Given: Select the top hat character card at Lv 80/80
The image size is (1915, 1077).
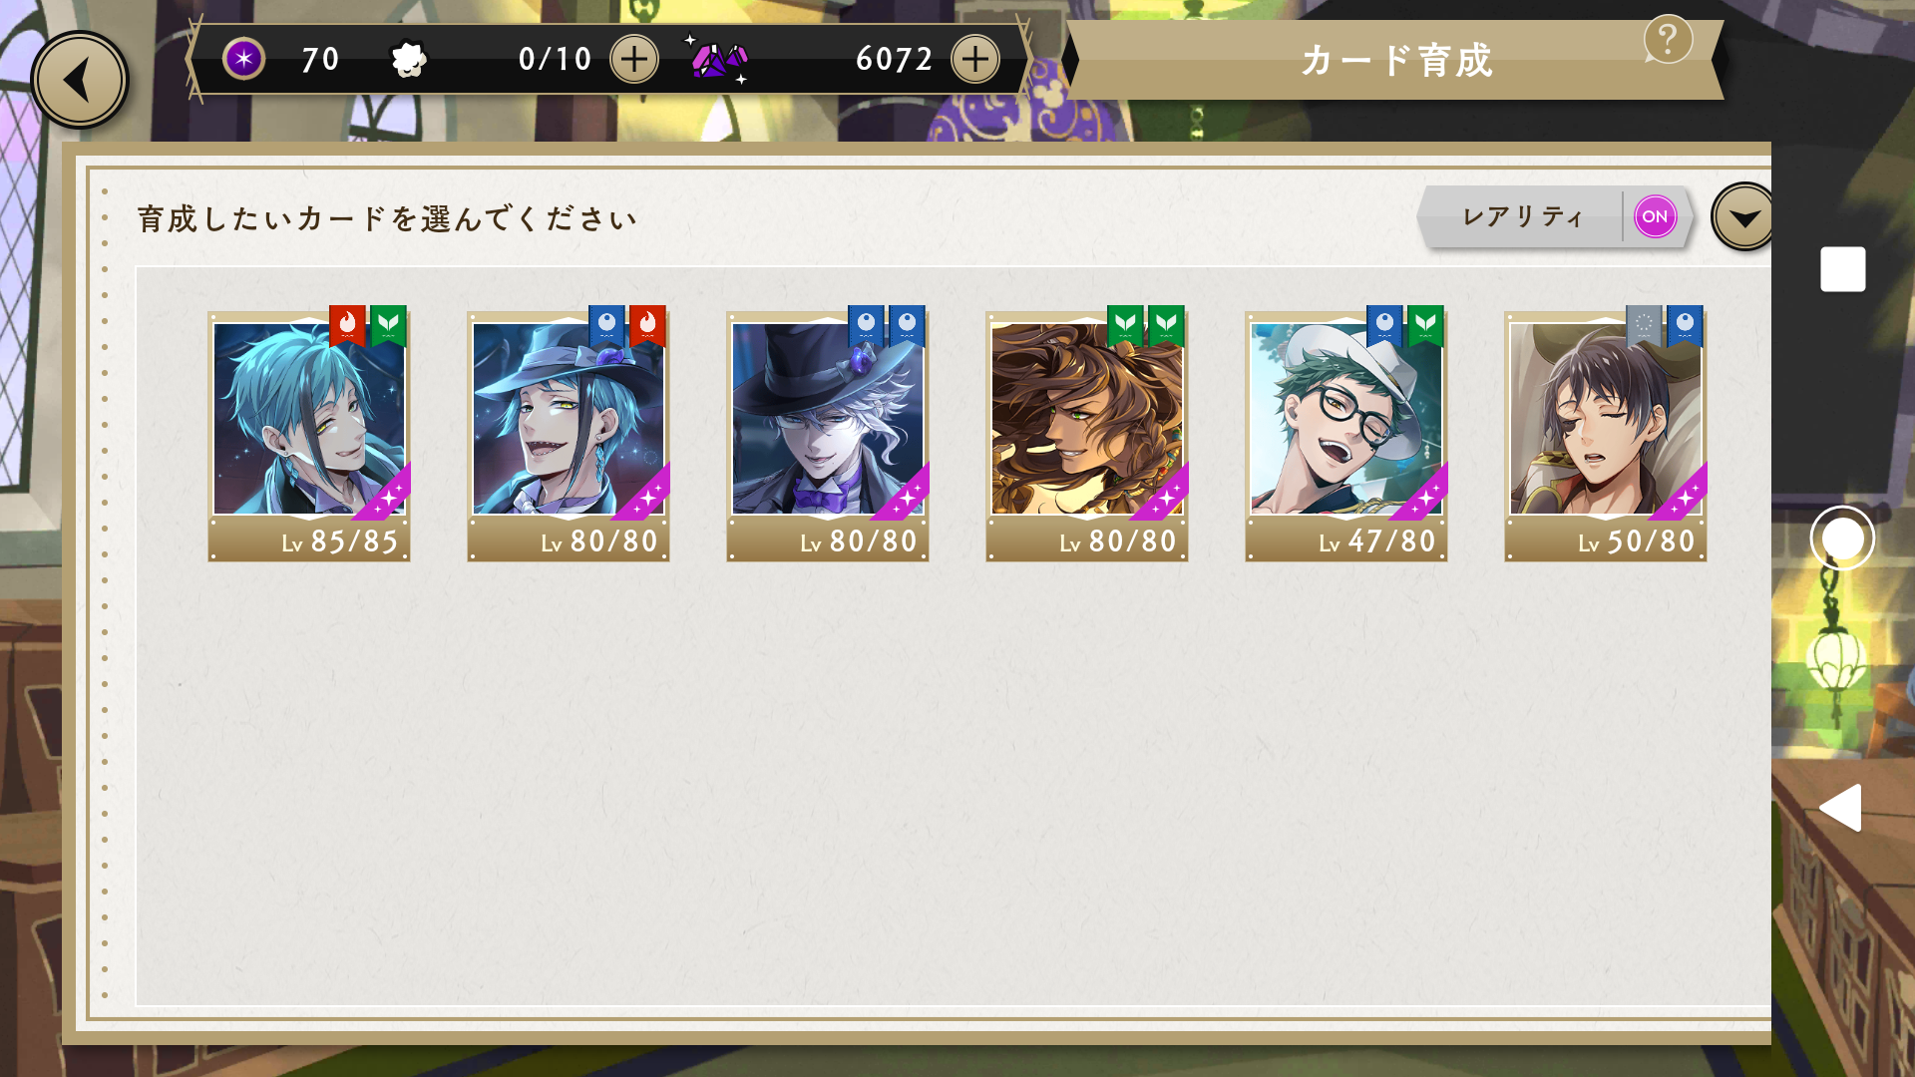Looking at the screenshot, I should 828,434.
